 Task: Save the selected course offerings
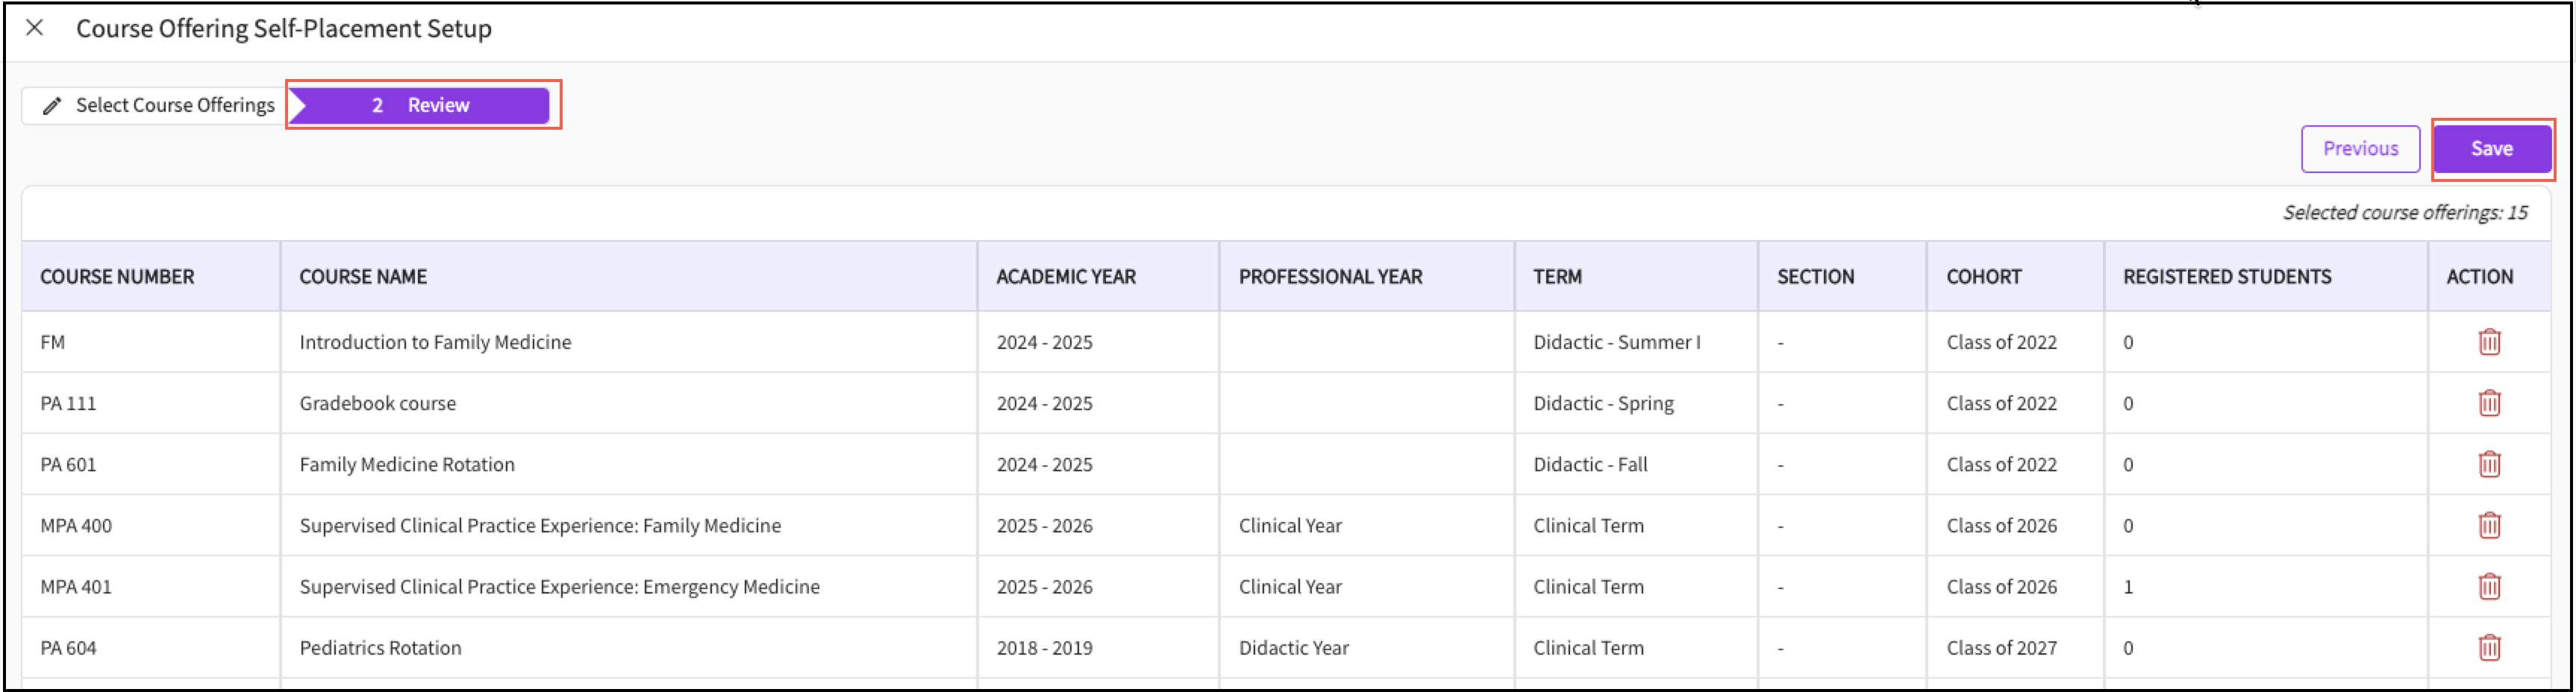tap(2491, 149)
